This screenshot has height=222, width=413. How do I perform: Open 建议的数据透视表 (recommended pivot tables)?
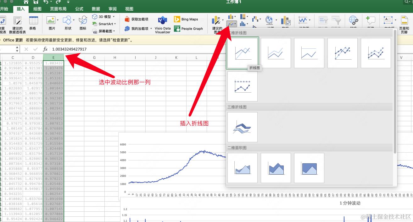pos(18,25)
